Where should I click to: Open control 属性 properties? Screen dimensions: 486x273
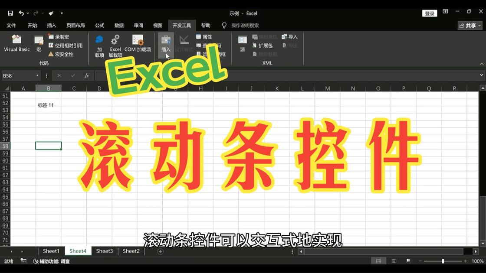tap(204, 36)
